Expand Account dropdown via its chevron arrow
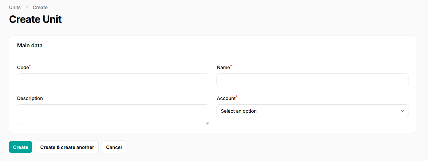This screenshot has width=428, height=161. coord(402,111)
